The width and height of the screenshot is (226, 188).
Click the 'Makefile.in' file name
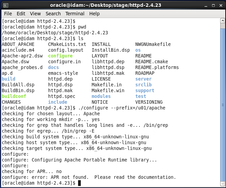pos(106,85)
